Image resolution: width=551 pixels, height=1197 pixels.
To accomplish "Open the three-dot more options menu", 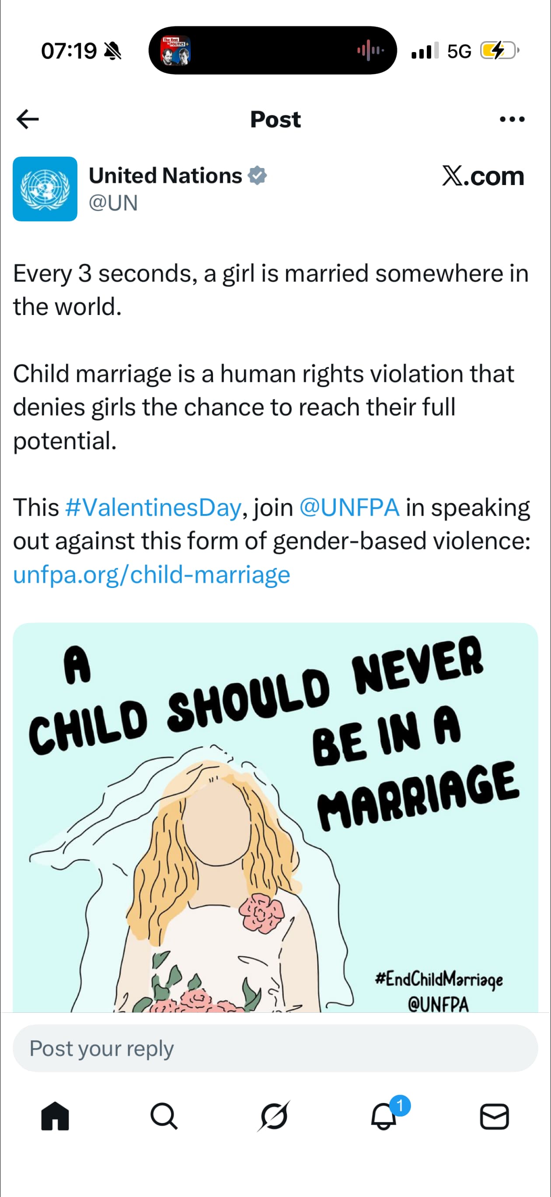I will (x=512, y=119).
